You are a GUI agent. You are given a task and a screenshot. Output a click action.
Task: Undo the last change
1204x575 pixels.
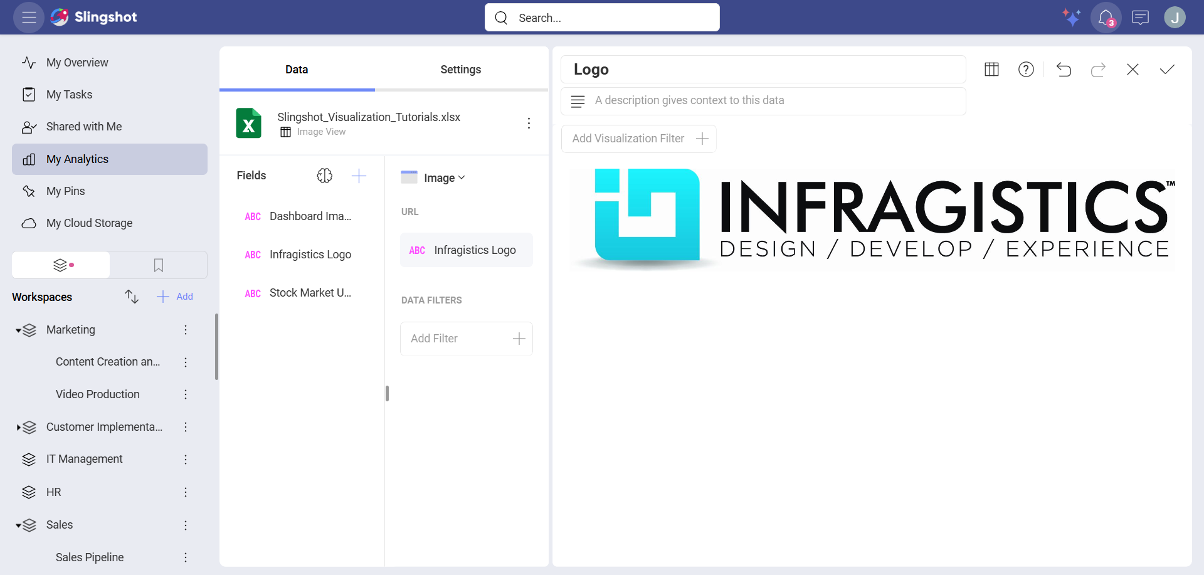tap(1064, 69)
